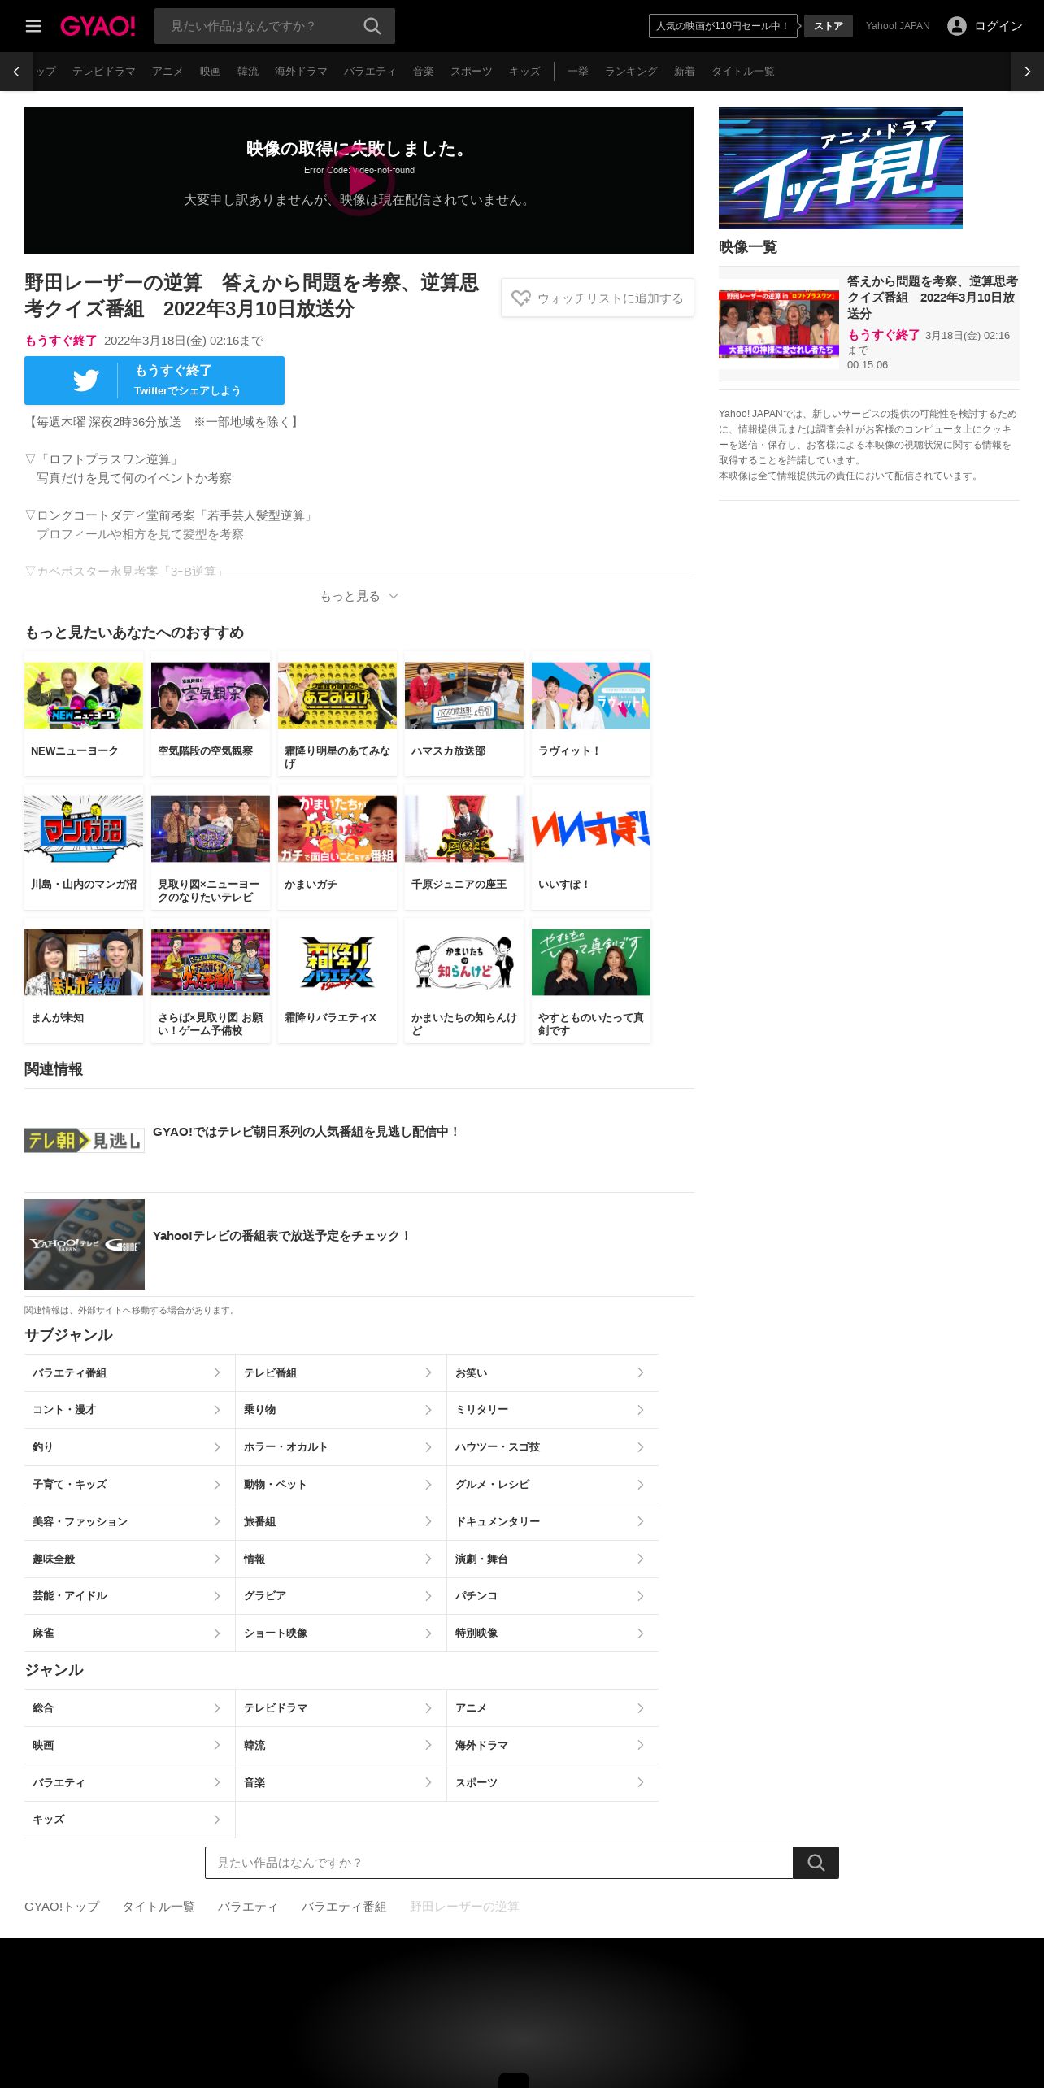Click the bottom search magnifier button

click(x=816, y=1862)
